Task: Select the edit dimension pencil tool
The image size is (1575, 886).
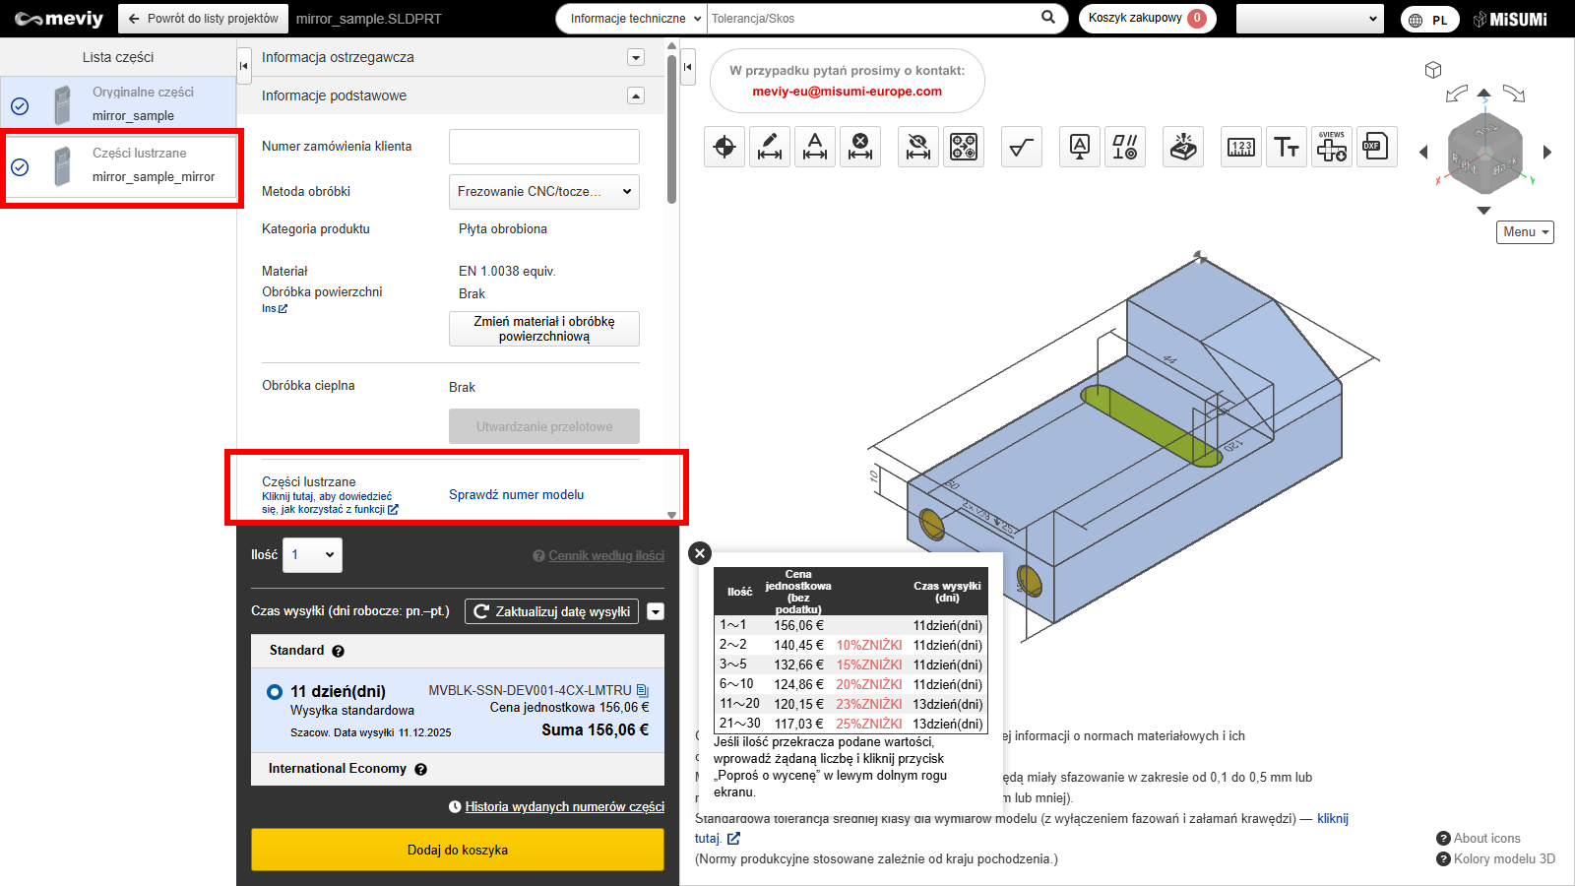Action: pyautogui.click(x=770, y=148)
